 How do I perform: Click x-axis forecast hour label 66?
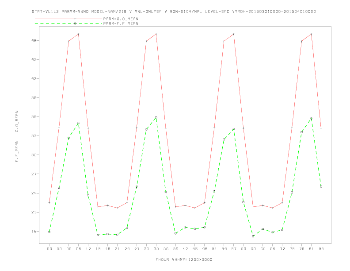click(263, 249)
